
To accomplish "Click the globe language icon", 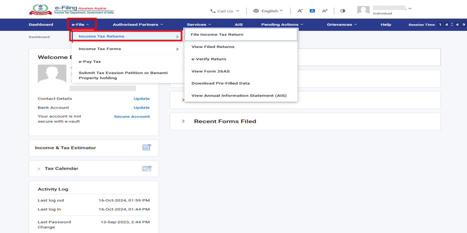I will click(x=256, y=11).
